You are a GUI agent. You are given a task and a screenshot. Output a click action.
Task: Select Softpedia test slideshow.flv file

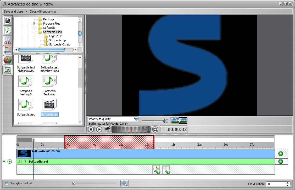[x=26, y=64]
